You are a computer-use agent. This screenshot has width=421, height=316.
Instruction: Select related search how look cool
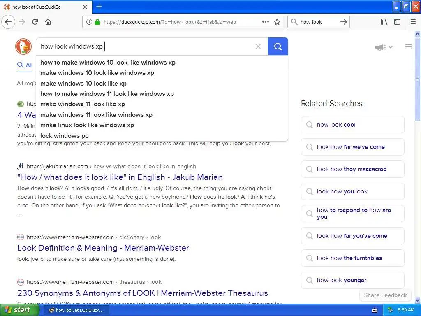[352, 125]
